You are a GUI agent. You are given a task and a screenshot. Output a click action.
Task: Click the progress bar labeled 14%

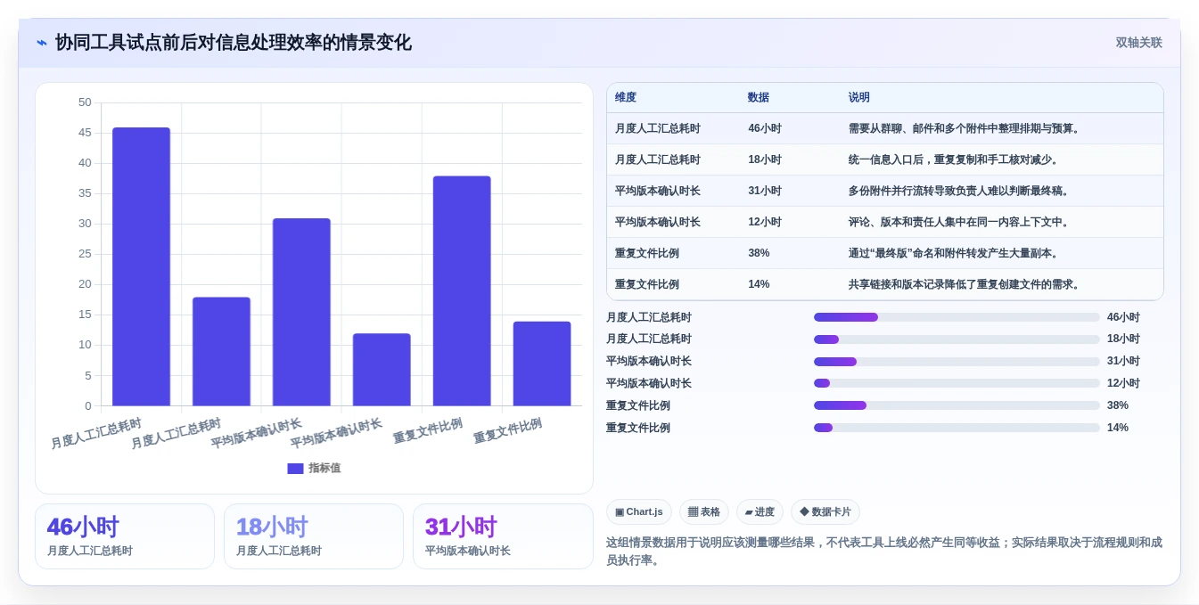click(x=957, y=428)
